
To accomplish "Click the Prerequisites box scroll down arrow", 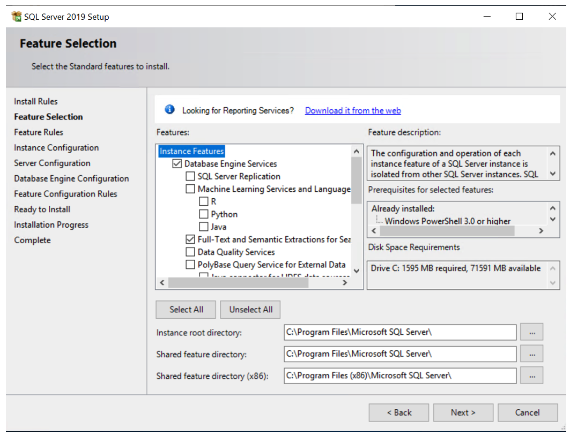I will [x=552, y=219].
